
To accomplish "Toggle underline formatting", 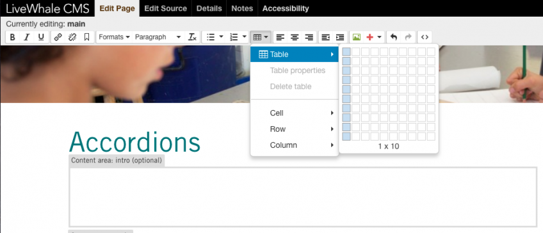I will (41, 37).
